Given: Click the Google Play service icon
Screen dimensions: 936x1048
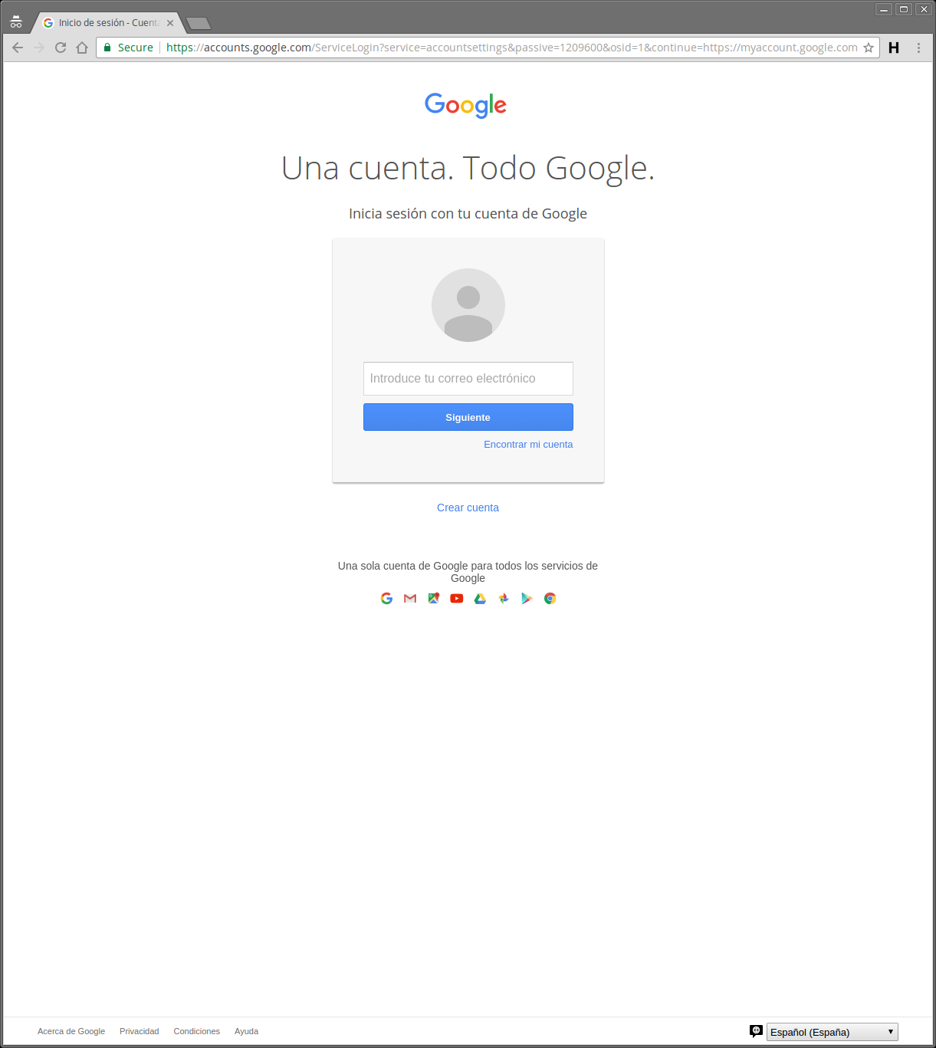Looking at the screenshot, I should tap(527, 599).
